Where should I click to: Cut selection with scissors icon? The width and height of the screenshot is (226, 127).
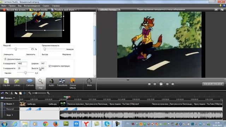12,93
